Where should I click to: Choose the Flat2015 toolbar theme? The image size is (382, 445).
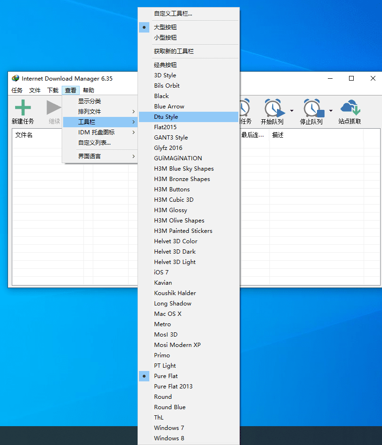[x=188, y=127]
